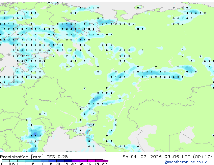This screenshot has width=214, height=165.
Task: Click the '(00+174)' forecast offset text
Action: click(x=204, y=157)
